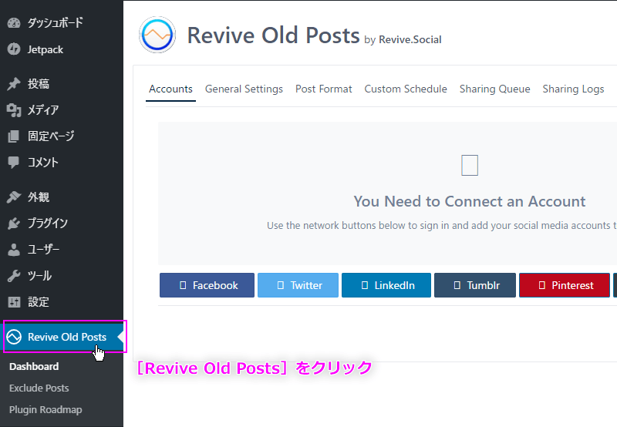Click the Revive Old Posts header logo
Image resolution: width=617 pixels, height=427 pixels.
pyautogui.click(x=157, y=35)
